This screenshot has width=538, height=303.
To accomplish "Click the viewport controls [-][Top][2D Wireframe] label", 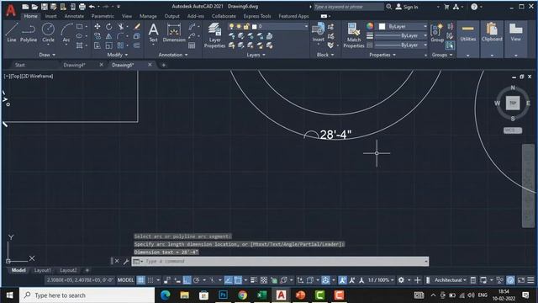I will pyautogui.click(x=29, y=77).
